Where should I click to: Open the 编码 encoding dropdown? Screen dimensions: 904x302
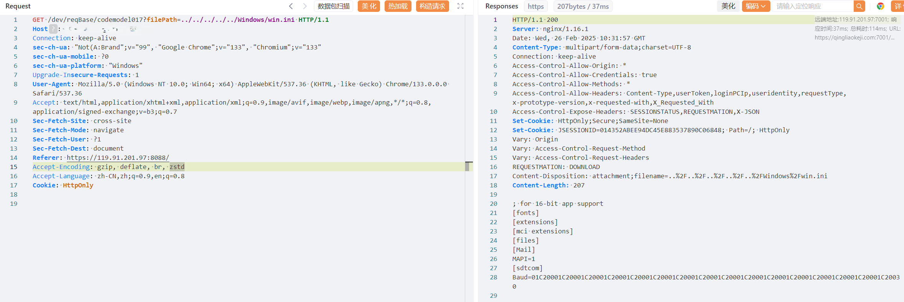point(756,6)
